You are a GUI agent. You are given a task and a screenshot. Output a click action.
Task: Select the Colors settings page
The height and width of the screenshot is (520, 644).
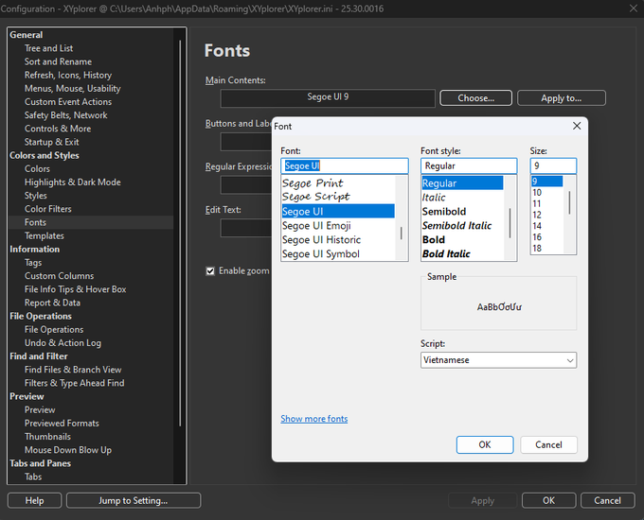[x=37, y=168]
